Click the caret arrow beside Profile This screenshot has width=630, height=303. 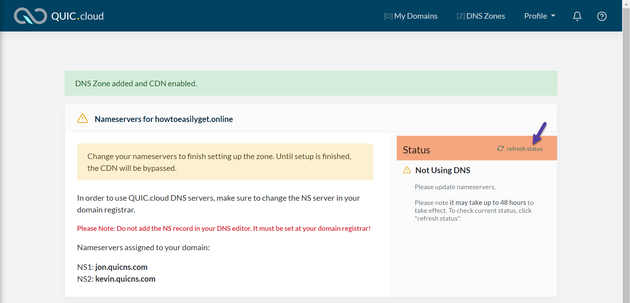click(553, 16)
